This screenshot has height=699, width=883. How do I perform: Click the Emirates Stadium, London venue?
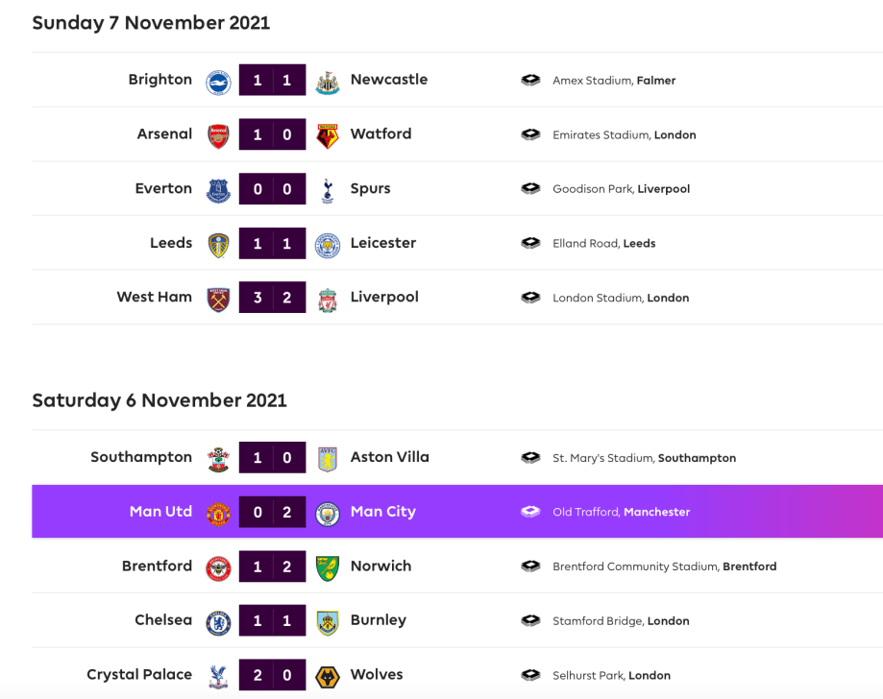pyautogui.click(x=624, y=135)
